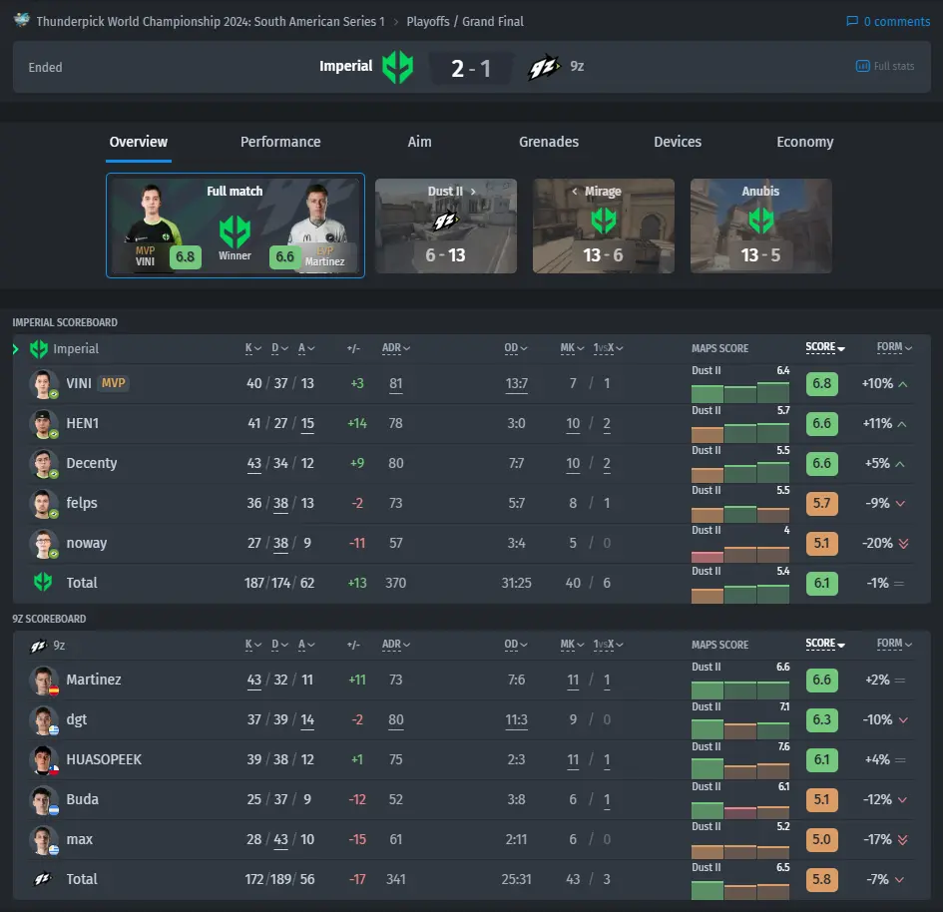Click the Imperial logo in match header
Viewport: 943px width, 912px height.
point(397,67)
